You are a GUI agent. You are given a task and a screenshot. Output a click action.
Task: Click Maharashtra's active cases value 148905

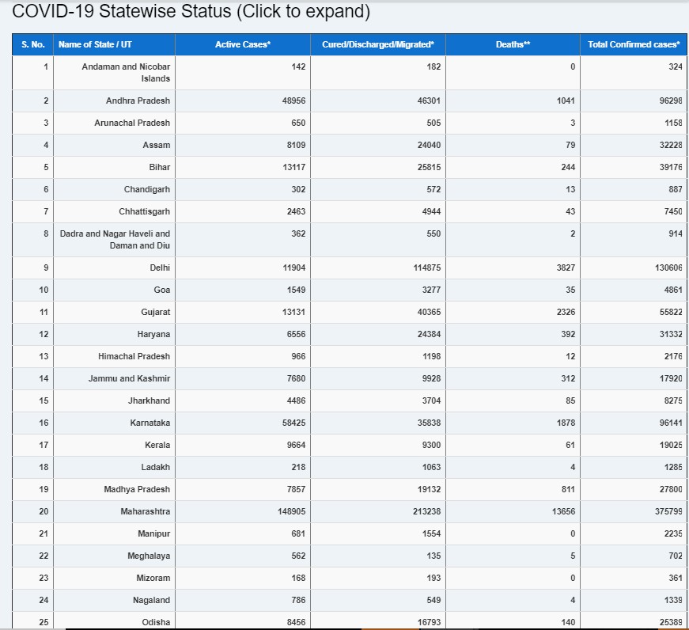(x=290, y=512)
